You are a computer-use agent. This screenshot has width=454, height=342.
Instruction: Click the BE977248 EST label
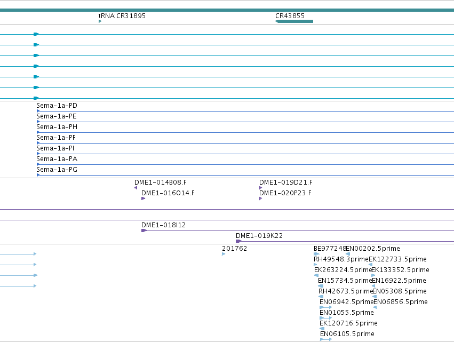click(330, 249)
